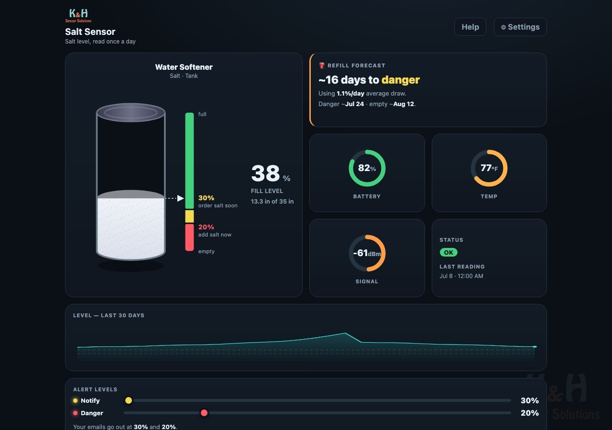Click the "Your emails go out at" note
The width and height of the screenshot is (612, 430).
(125, 427)
